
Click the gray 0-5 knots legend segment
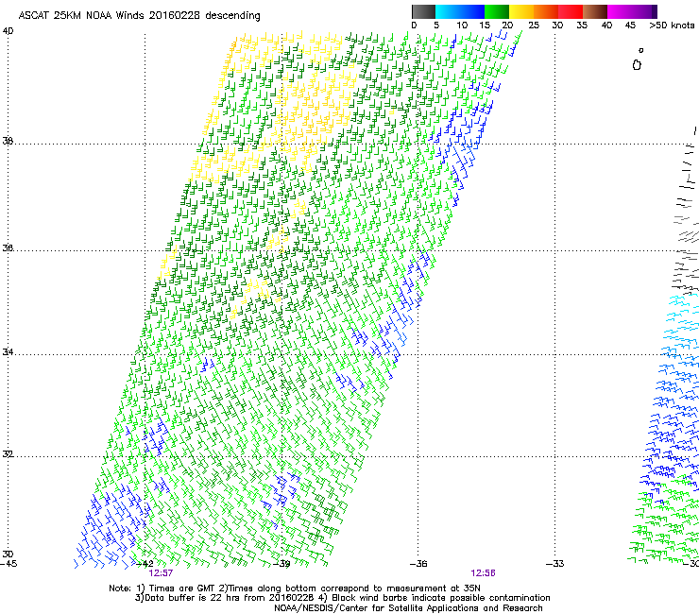point(423,11)
